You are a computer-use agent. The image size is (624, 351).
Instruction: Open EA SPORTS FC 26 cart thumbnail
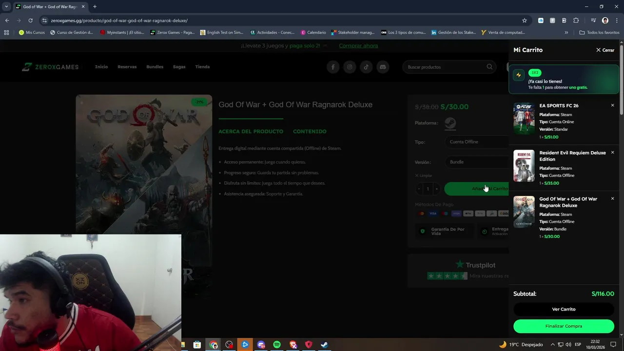point(524,118)
